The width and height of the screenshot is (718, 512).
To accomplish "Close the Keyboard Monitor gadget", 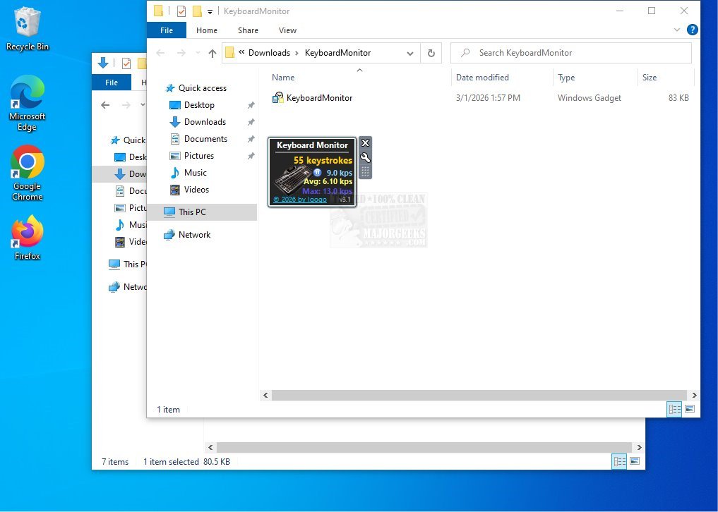I will [x=365, y=143].
